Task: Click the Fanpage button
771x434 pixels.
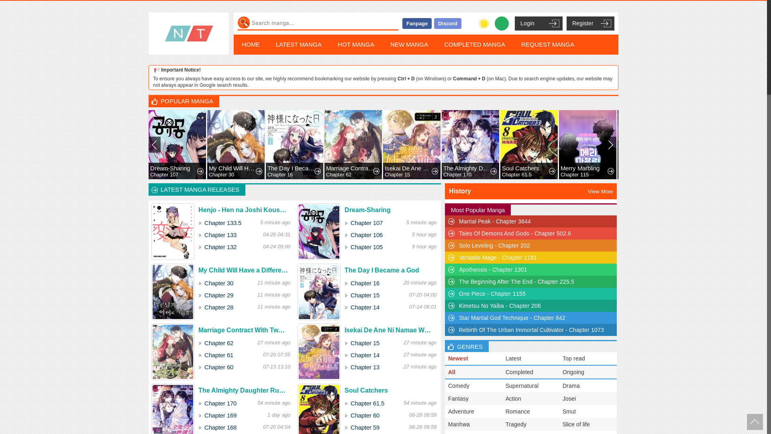Action: 417,23
